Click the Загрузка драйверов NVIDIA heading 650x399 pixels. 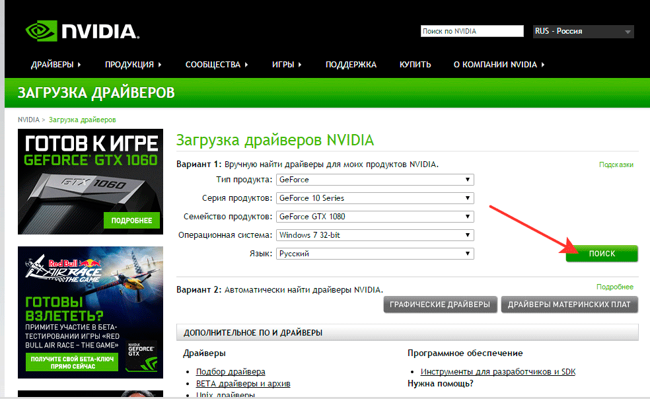coord(275,140)
